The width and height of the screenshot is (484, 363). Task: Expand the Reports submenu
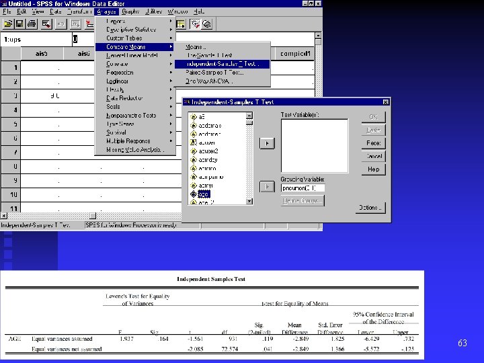pyautogui.click(x=135, y=21)
